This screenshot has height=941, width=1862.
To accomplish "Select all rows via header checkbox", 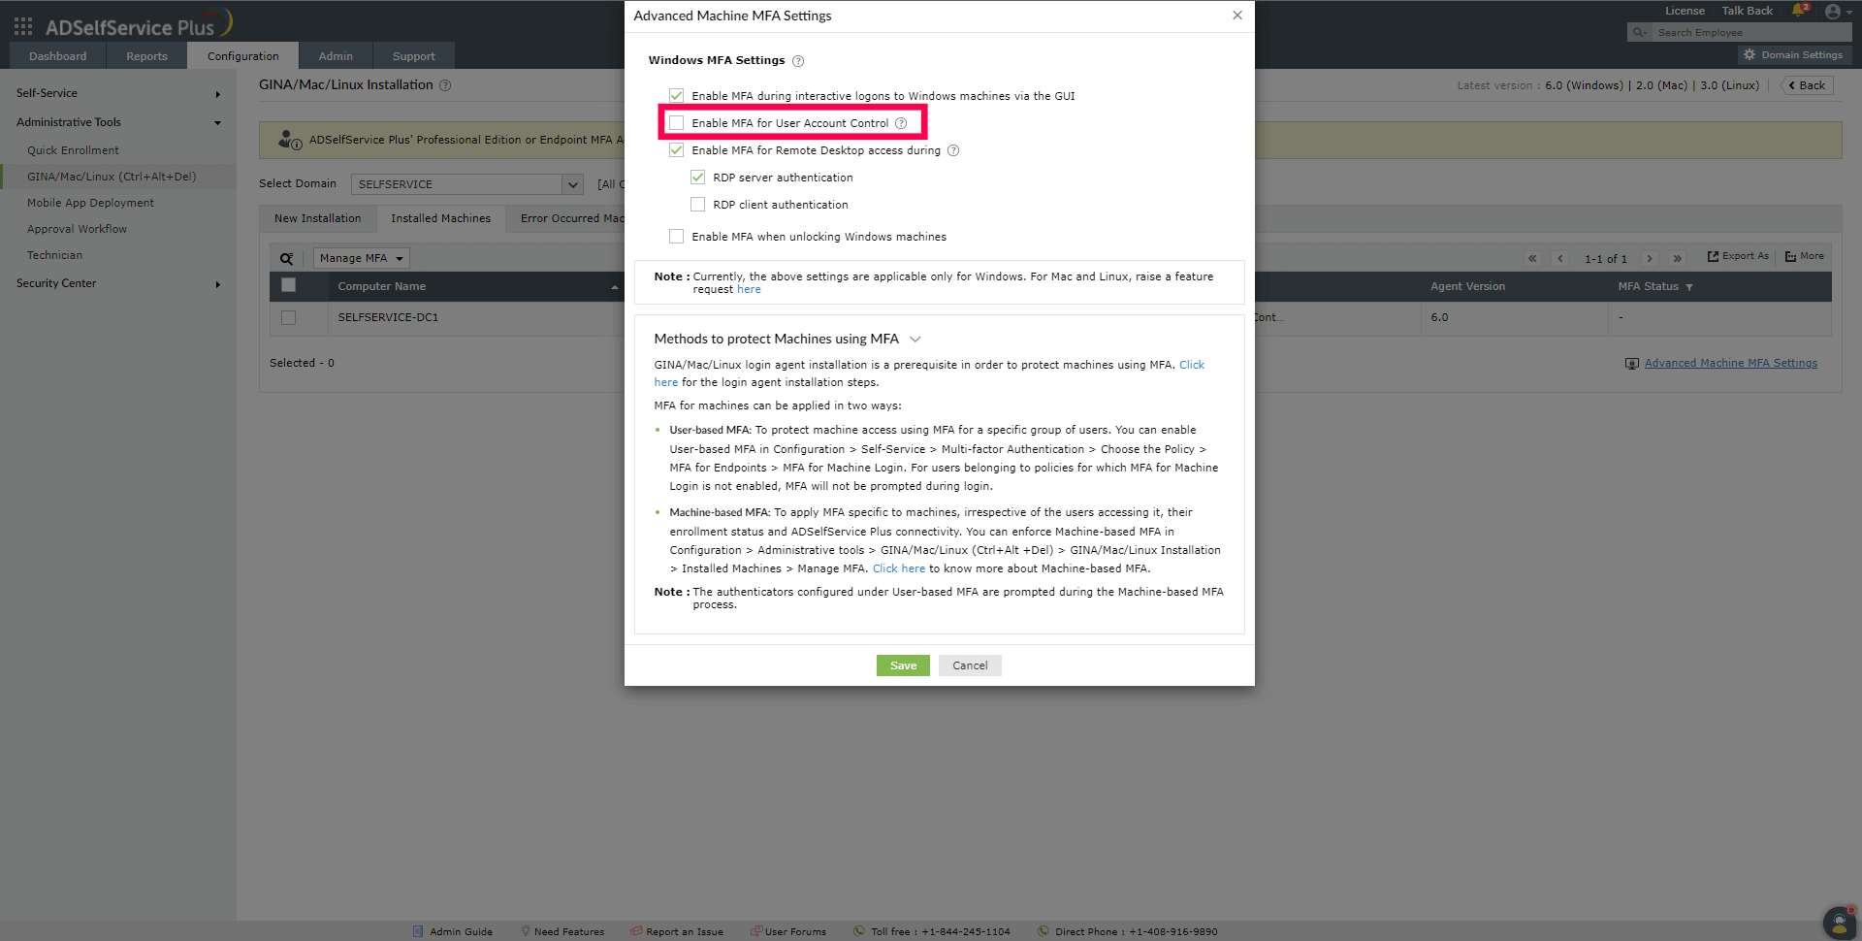I will coord(288,285).
